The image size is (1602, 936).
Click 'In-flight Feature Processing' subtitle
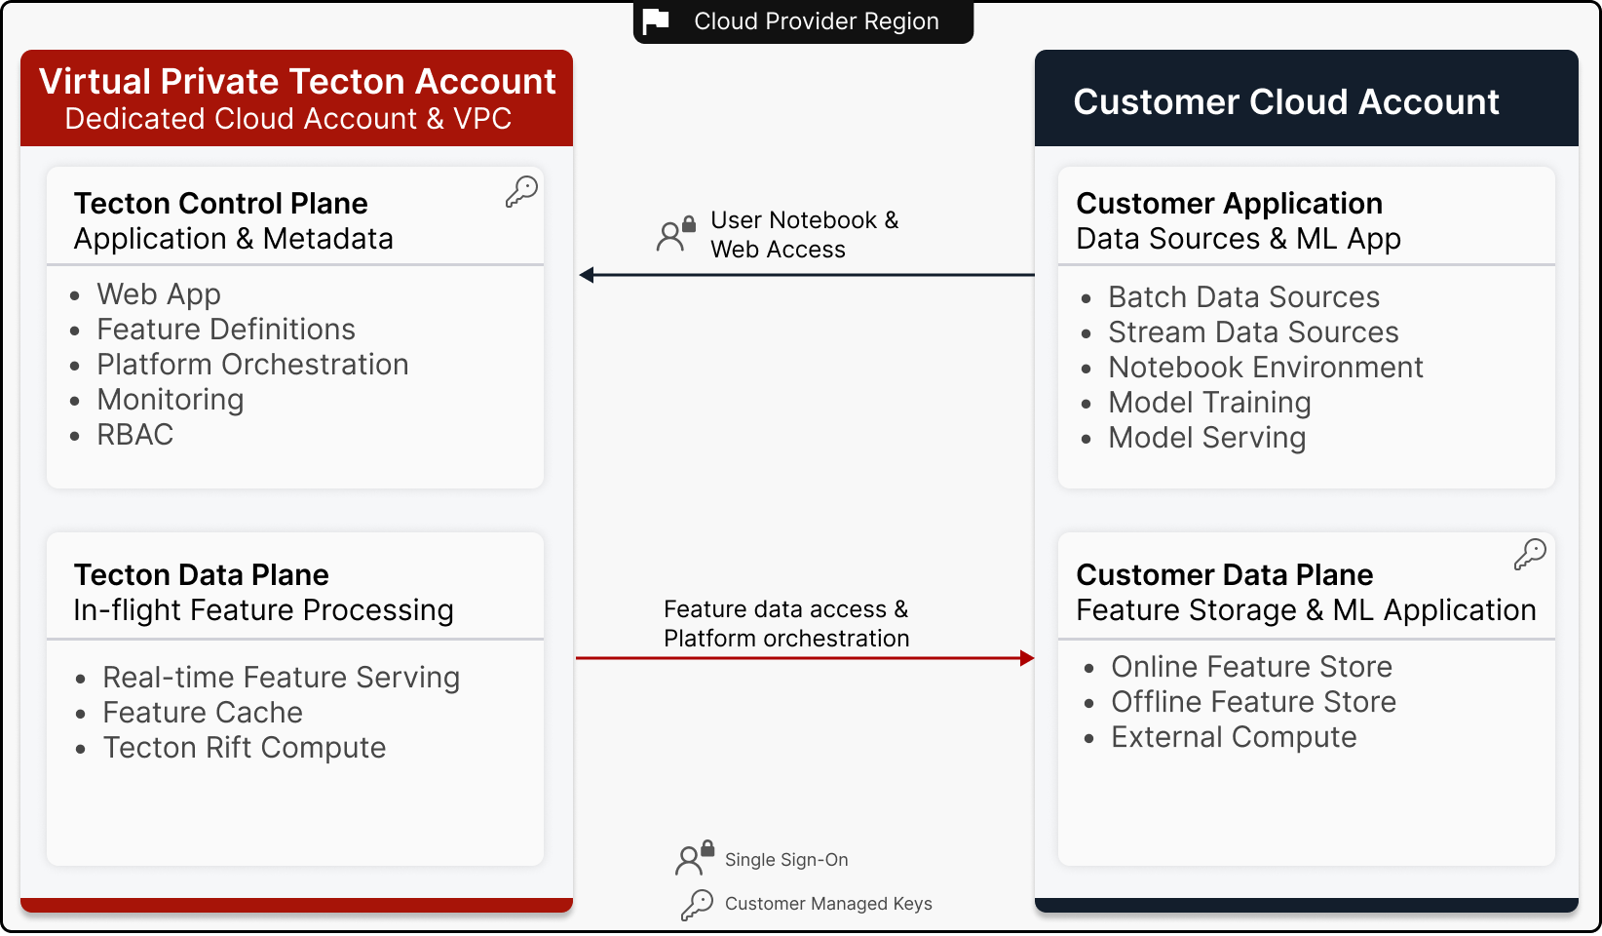[264, 610]
